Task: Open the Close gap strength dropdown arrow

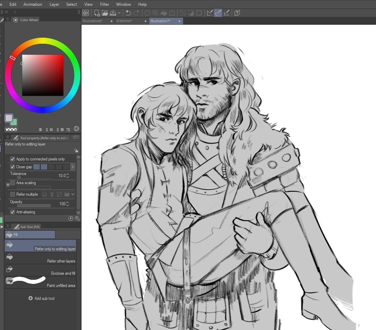Action: 72,167
